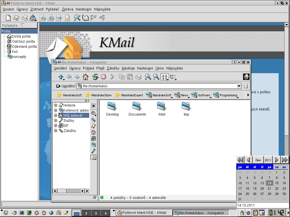Zoom in with the plus magnifier
Screen dimensions: 290x217
(148, 77)
